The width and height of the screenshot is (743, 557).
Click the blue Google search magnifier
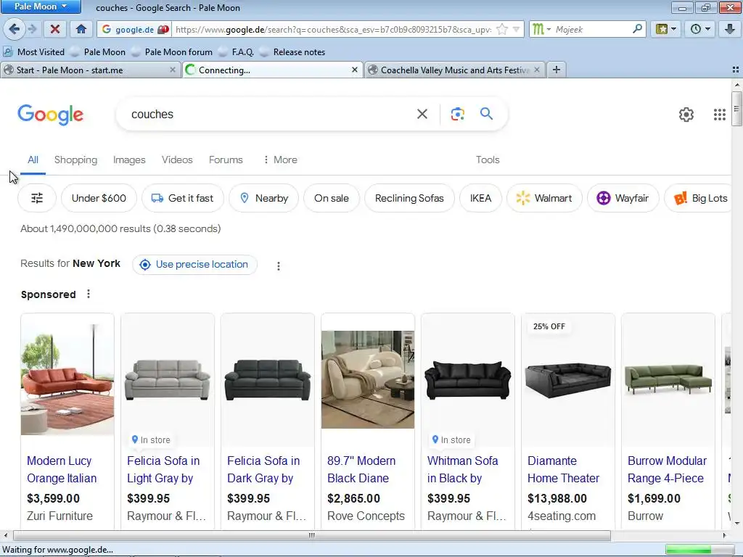[486, 114]
